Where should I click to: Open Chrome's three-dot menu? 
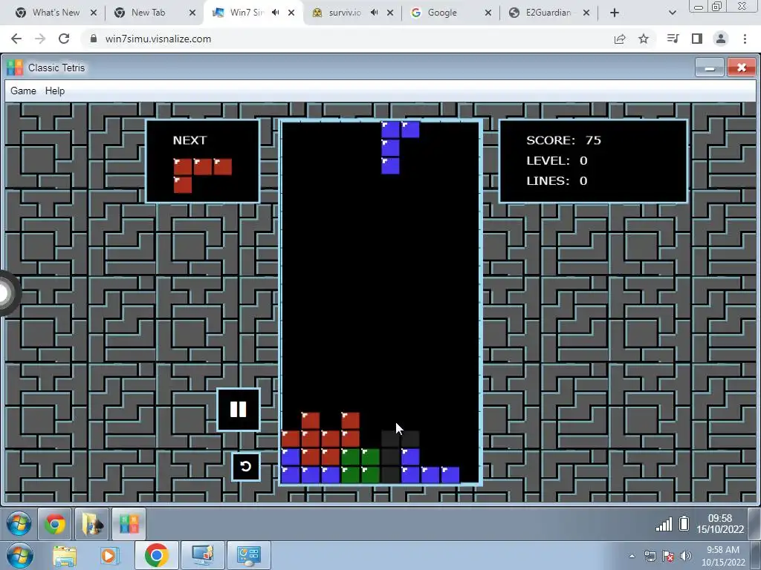(745, 39)
